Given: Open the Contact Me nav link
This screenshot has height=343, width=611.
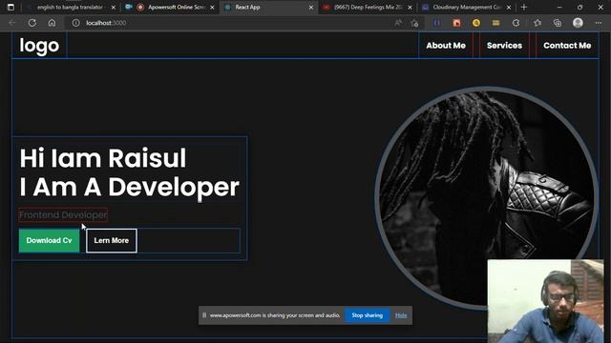Looking at the screenshot, I should click(x=567, y=46).
